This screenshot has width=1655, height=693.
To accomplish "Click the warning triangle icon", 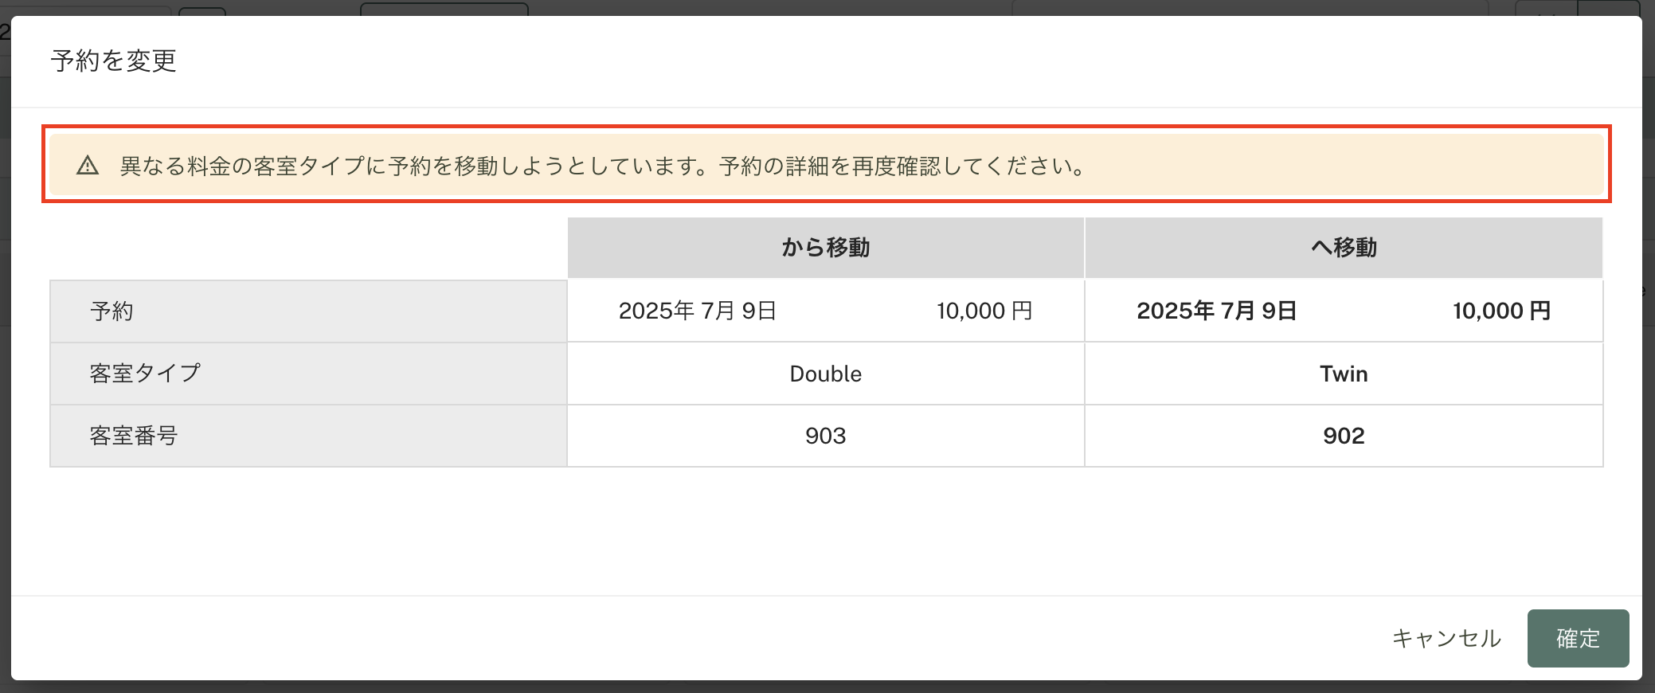I will (x=88, y=166).
